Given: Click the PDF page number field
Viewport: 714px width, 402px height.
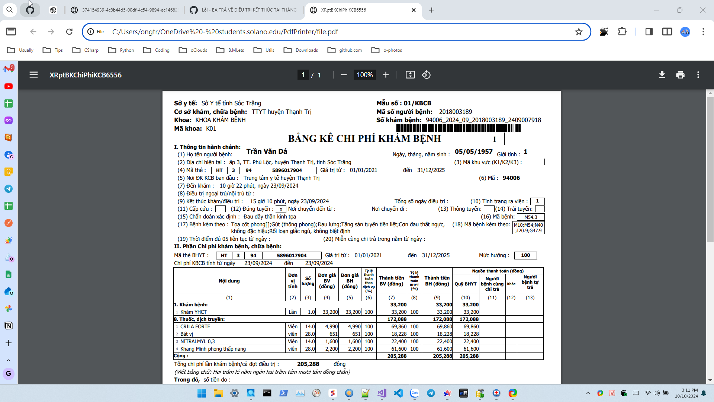Looking at the screenshot, I should click(x=303, y=75).
